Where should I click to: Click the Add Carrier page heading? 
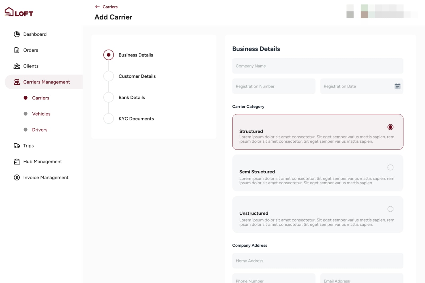(113, 17)
